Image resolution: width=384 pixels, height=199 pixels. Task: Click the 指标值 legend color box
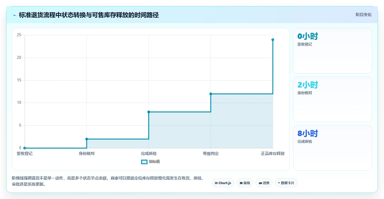coord(144,162)
